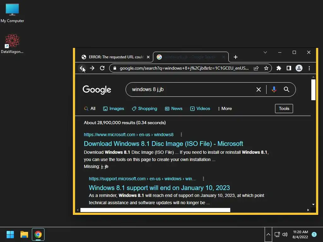
Task: Reload the Google search page
Action: [x=102, y=68]
